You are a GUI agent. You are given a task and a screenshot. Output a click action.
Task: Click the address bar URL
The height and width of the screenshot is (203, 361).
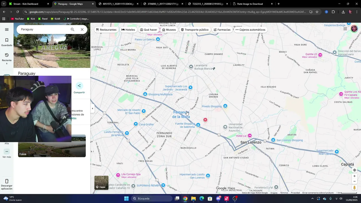click(x=168, y=12)
